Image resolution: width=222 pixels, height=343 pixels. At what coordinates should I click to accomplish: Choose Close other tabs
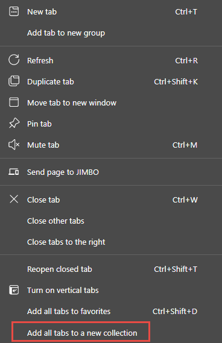[55, 221]
